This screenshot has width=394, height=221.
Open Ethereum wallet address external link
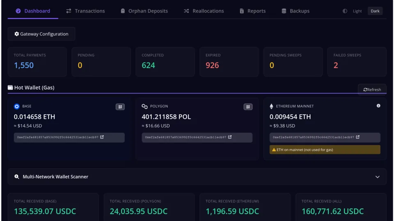[x=358, y=137]
